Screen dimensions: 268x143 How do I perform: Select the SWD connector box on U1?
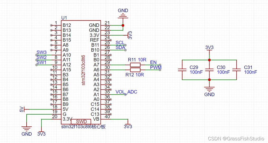click(81, 121)
